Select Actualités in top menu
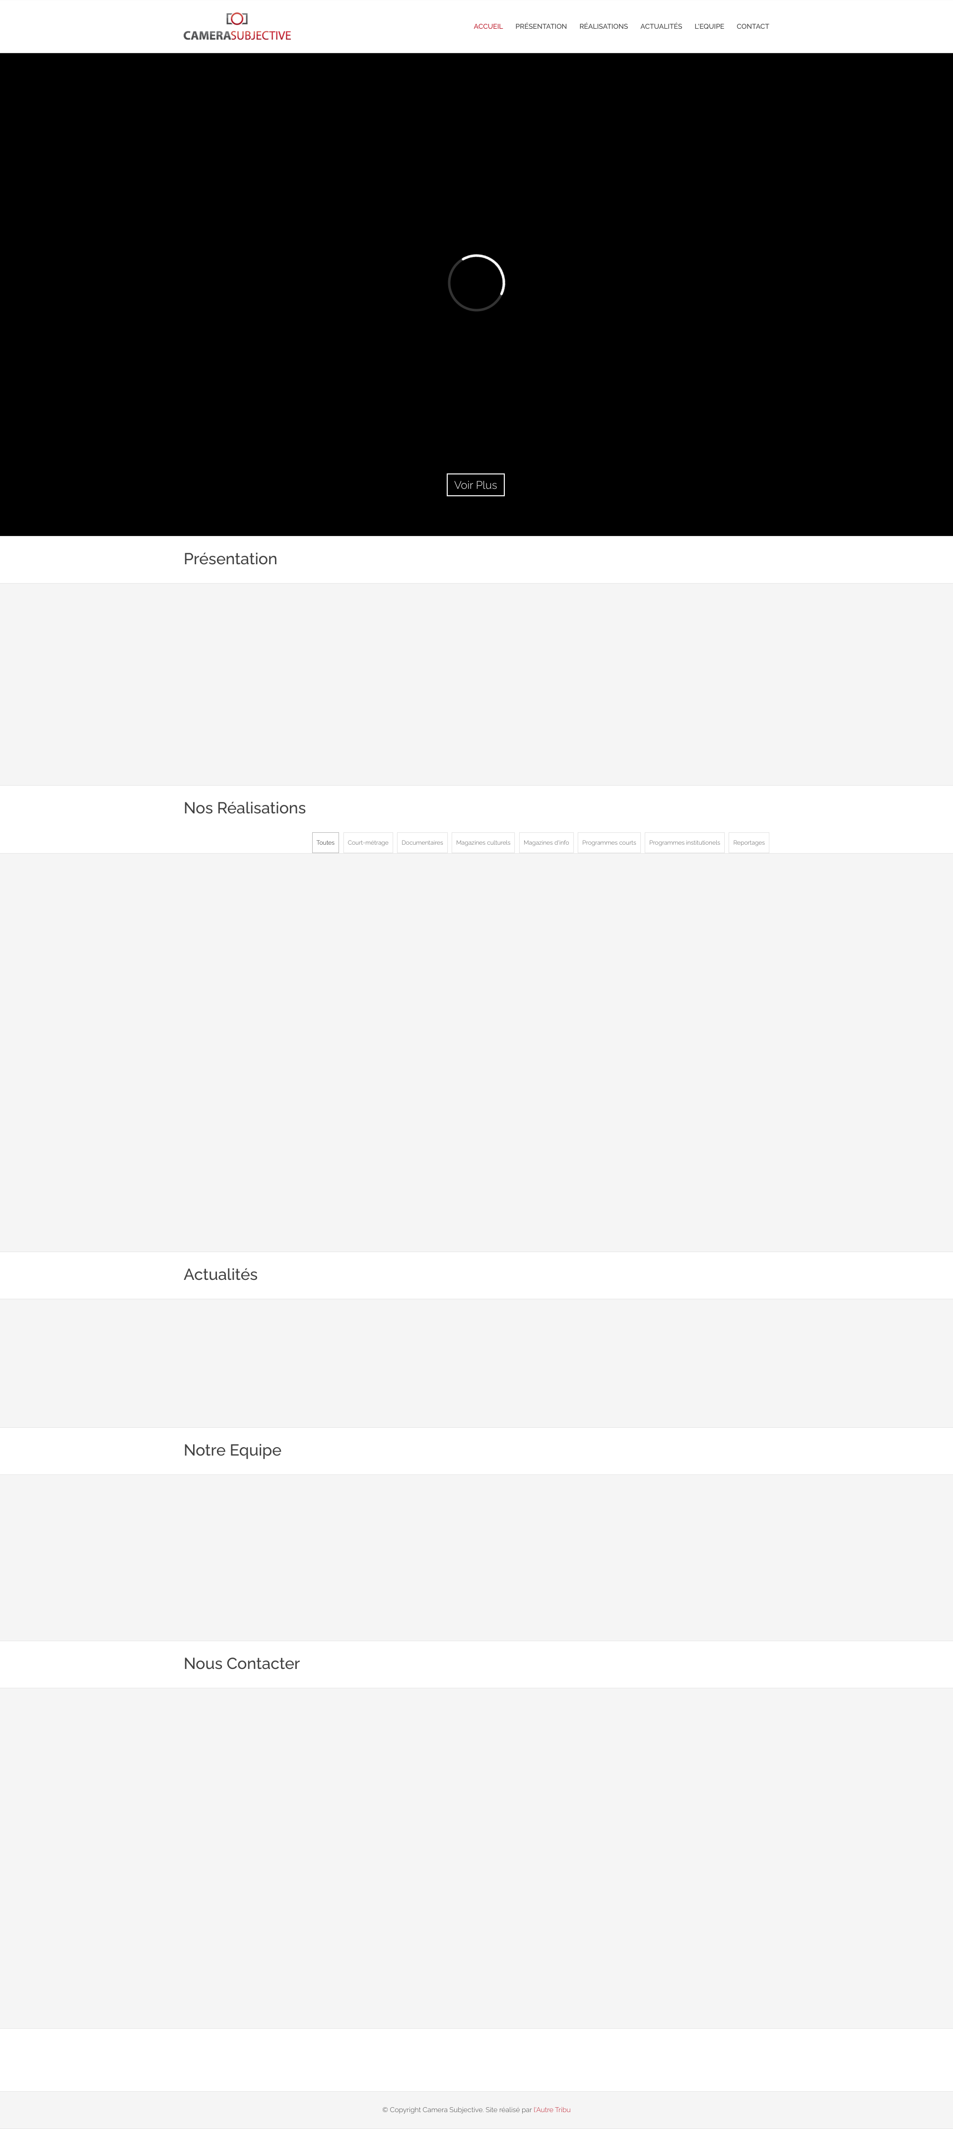Image resolution: width=953 pixels, height=2129 pixels. tap(661, 26)
